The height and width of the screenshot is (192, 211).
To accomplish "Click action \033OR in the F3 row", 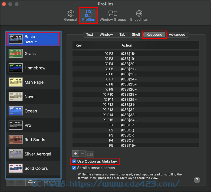I will click(127, 135).
